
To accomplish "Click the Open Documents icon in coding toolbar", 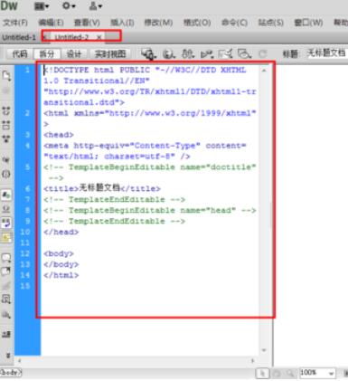I will coord(6,75).
